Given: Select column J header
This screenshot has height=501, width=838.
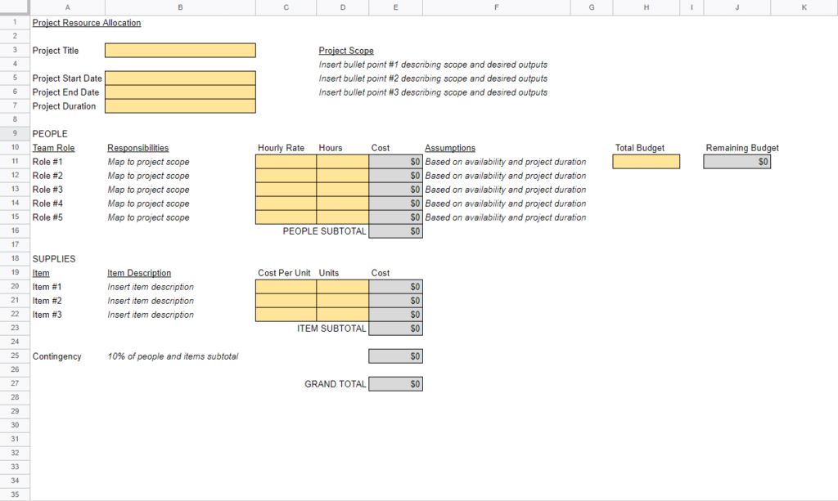Looking at the screenshot, I should pos(737,7).
